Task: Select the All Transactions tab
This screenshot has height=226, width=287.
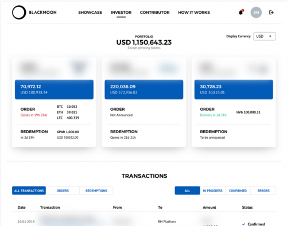Action: [x=29, y=190]
